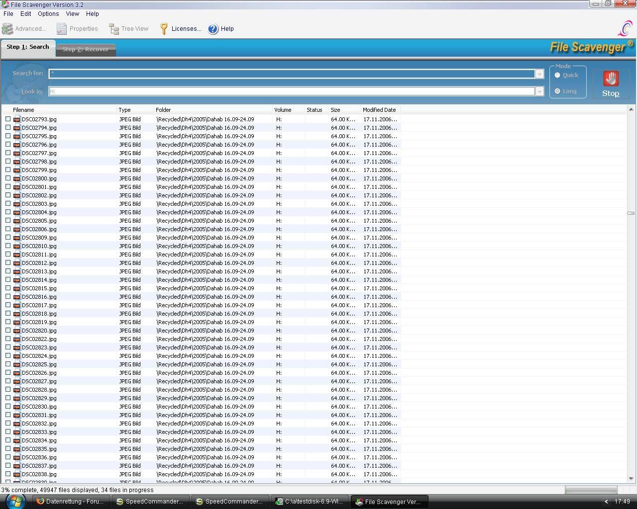Switch to Tree View via its icon
The height and width of the screenshot is (509, 637).
pyautogui.click(x=114, y=29)
